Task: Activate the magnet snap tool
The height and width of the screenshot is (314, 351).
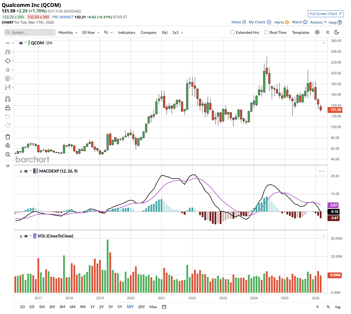Action: point(8,99)
